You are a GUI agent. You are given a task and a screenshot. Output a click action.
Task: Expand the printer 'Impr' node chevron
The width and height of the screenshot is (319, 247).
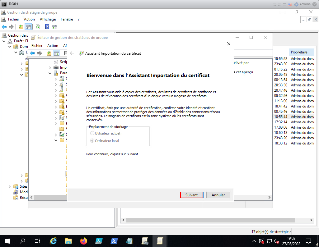50,67
